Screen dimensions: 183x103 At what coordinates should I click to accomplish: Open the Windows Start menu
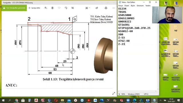point(3,100)
